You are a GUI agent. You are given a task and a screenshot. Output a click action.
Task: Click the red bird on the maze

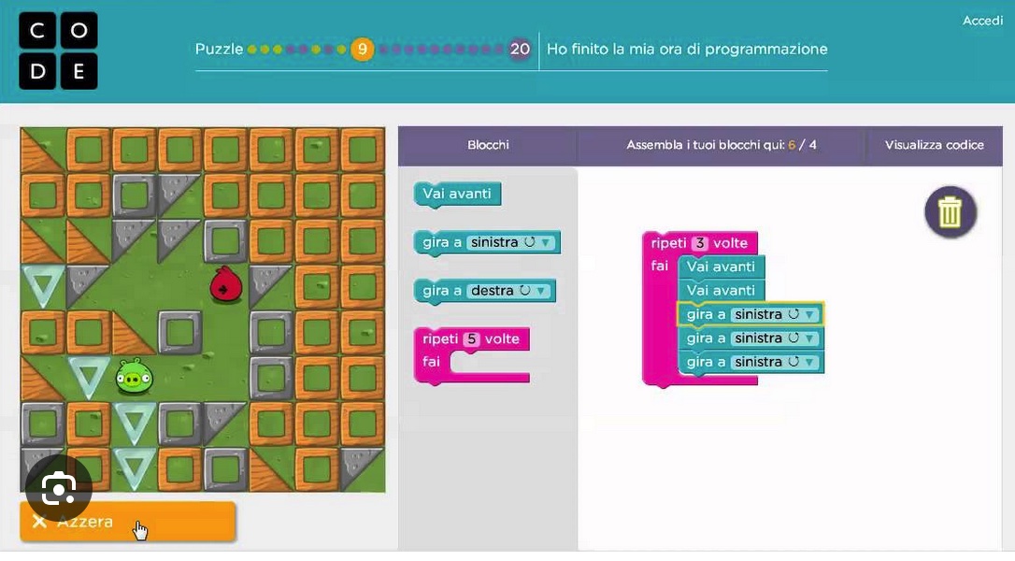(226, 286)
